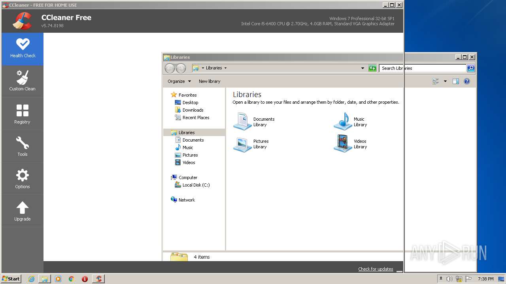Screen dimensions: 506x284
Task: Click the refresh button beside address bar
Action: (x=372, y=68)
